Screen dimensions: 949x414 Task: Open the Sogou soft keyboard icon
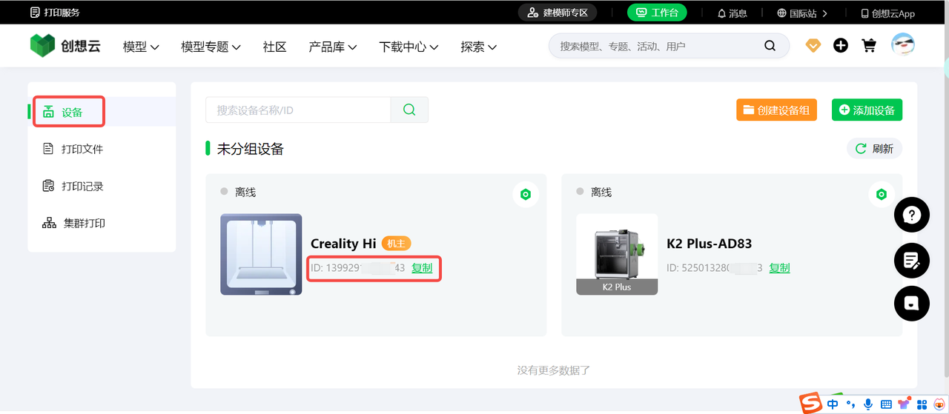[x=886, y=404]
